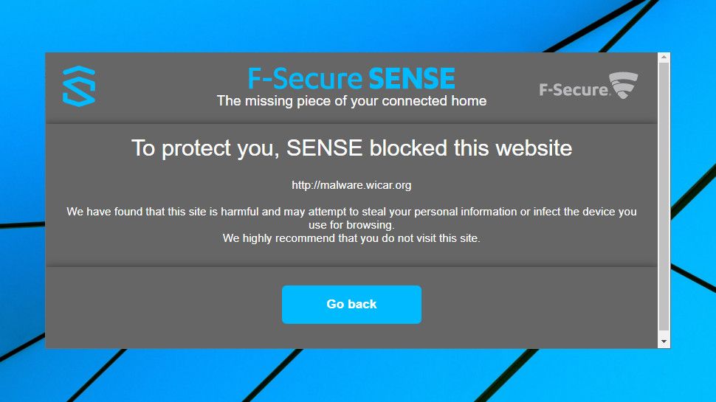This screenshot has width=716, height=402.
Task: Click the scrollbar down arrow
Action: [x=664, y=342]
